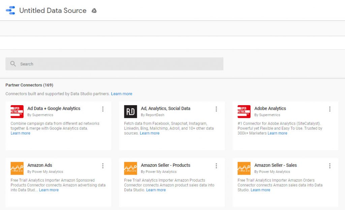Click By Supermetrics under Ad Data + Google Analytics
This screenshot has height=210, width=345.
pos(40,115)
